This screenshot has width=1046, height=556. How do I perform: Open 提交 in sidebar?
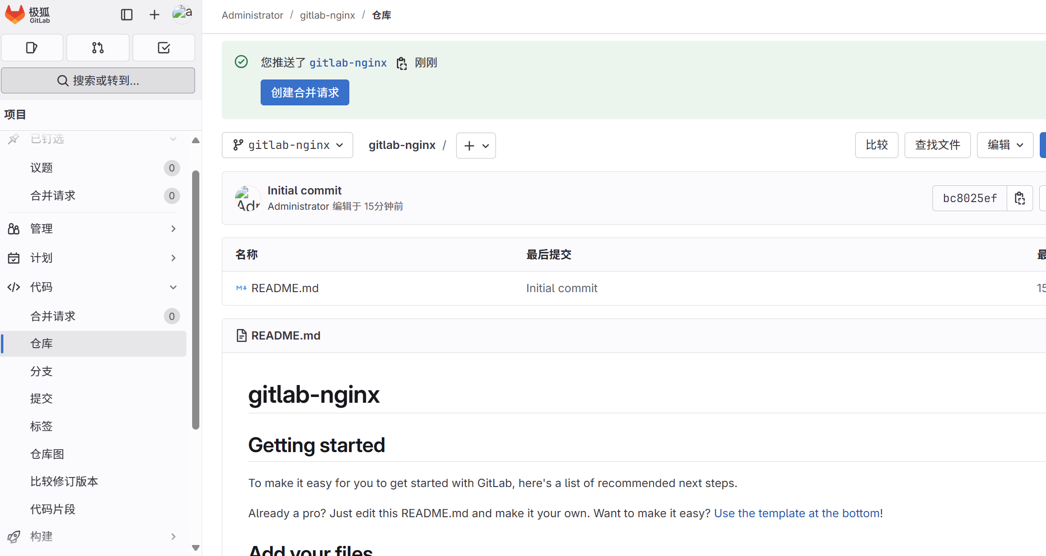tap(93, 399)
